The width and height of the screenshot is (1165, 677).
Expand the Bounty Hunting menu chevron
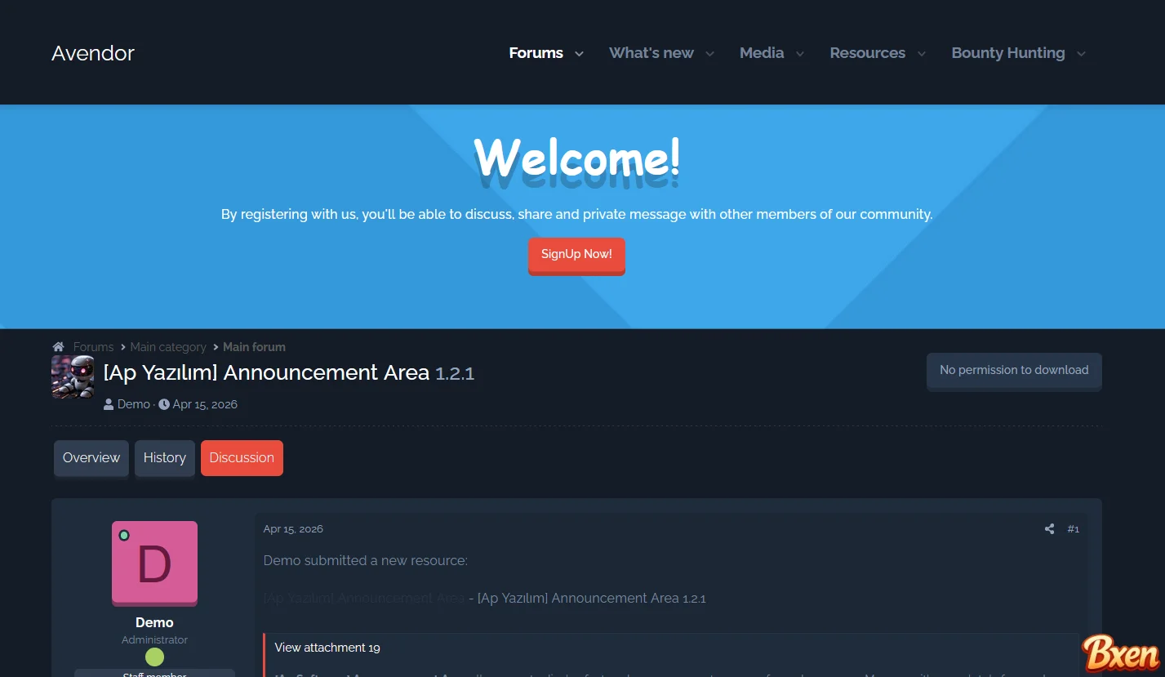(1081, 54)
